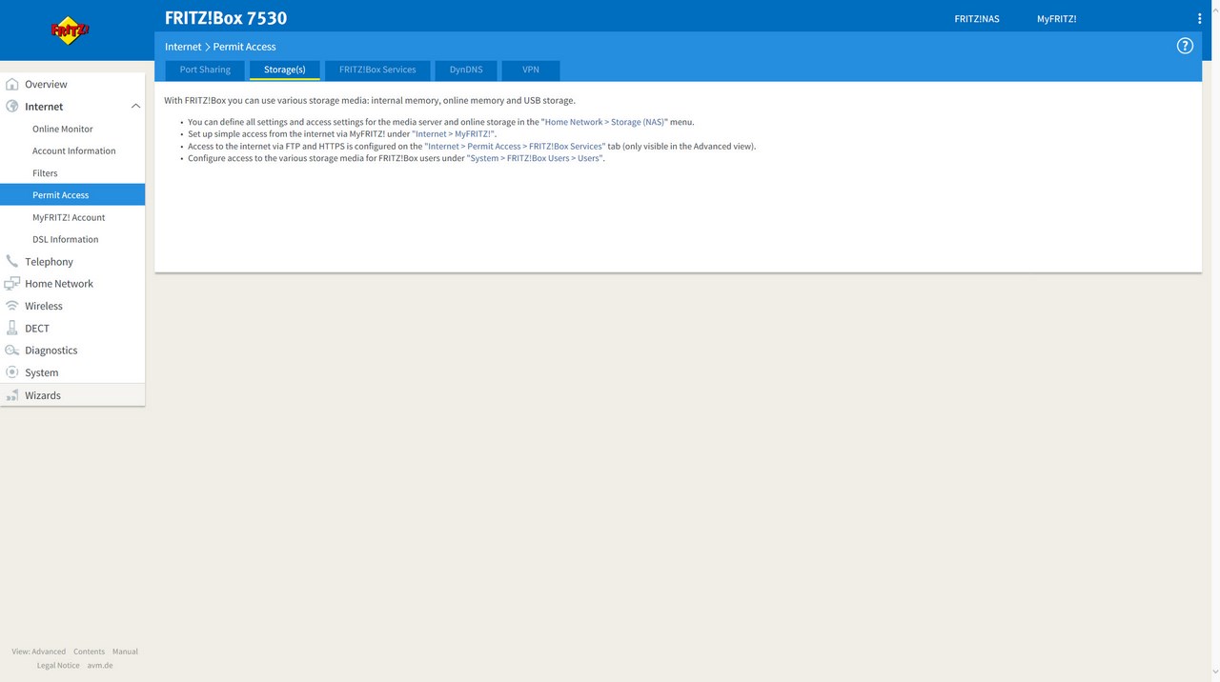
Task: Open Online Monitor submenu item
Action: (x=63, y=129)
